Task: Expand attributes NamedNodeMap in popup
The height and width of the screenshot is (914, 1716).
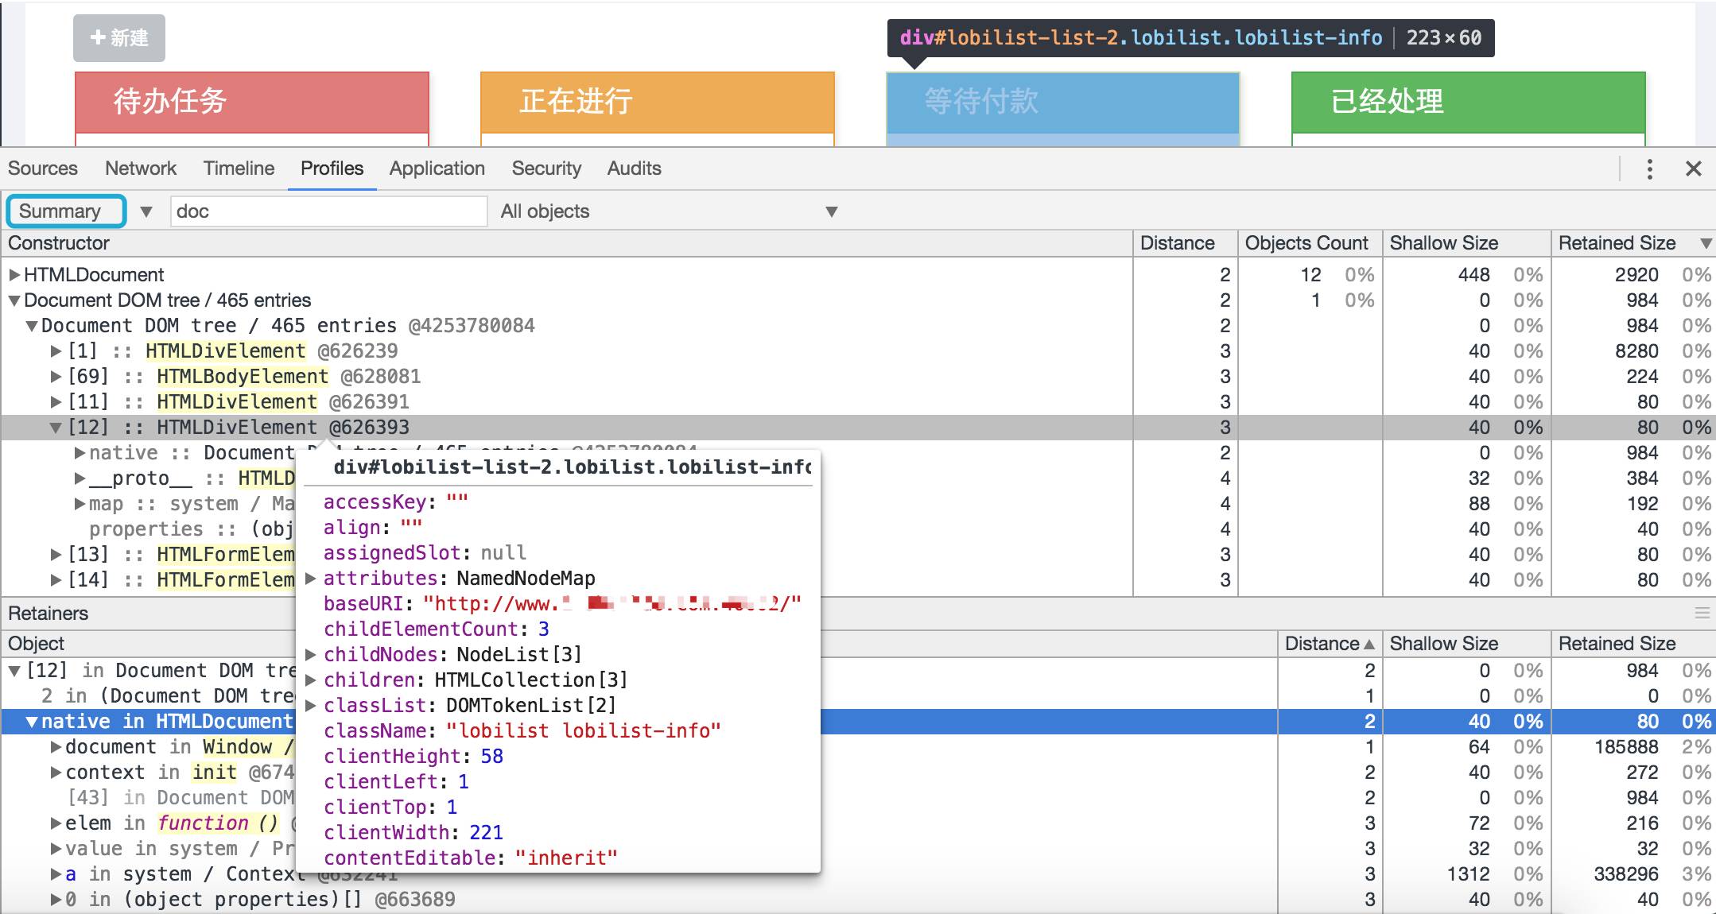Action: tap(311, 579)
